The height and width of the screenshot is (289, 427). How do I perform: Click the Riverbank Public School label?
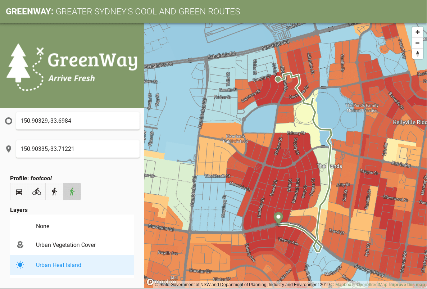coord(235,139)
